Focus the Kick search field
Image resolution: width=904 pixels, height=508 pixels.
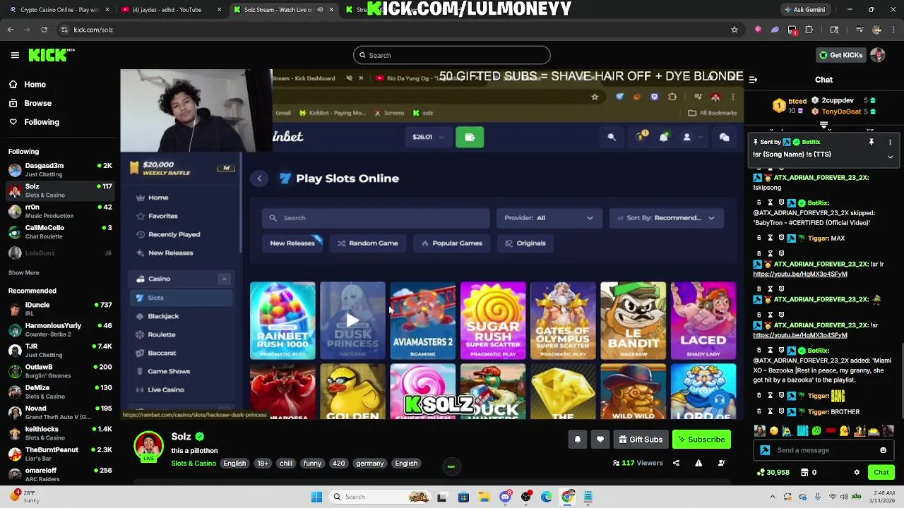click(452, 55)
